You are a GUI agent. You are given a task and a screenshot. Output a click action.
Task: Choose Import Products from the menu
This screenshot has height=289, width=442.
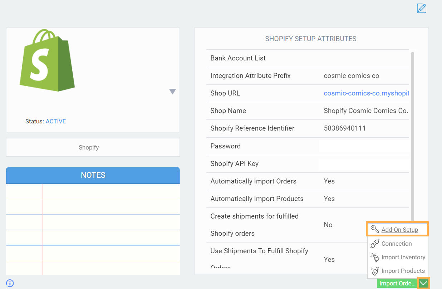point(403,271)
